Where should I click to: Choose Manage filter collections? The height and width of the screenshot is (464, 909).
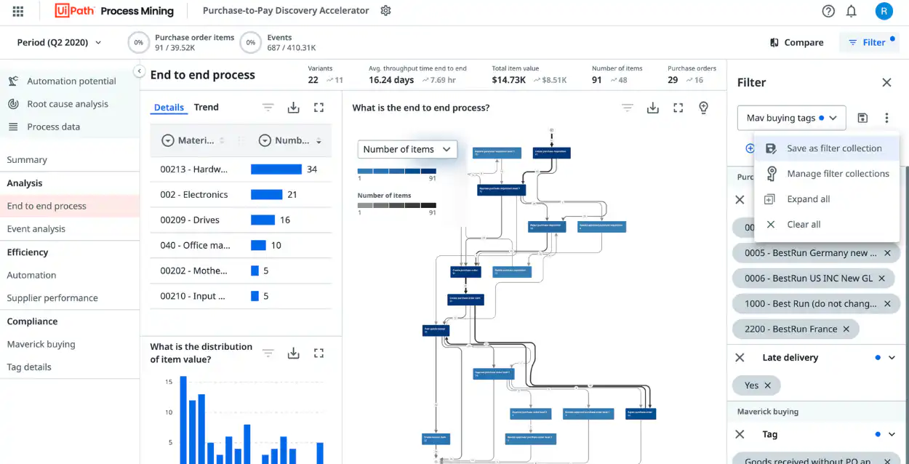point(827,174)
